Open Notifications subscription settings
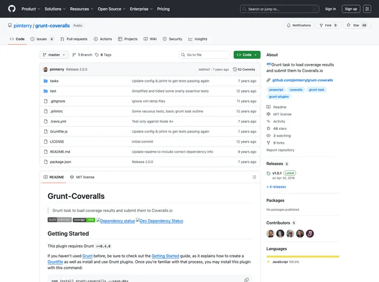 (299, 25)
